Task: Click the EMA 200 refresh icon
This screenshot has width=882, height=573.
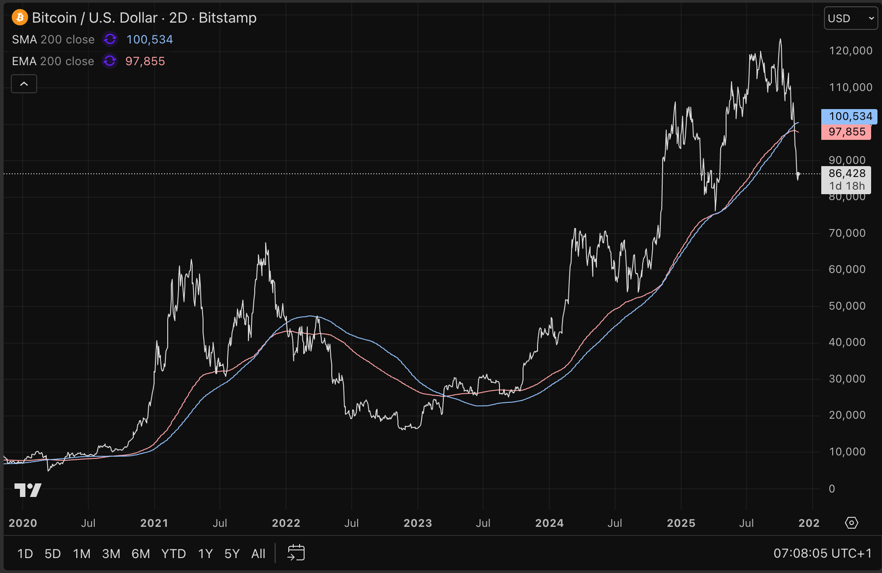Action: (110, 61)
